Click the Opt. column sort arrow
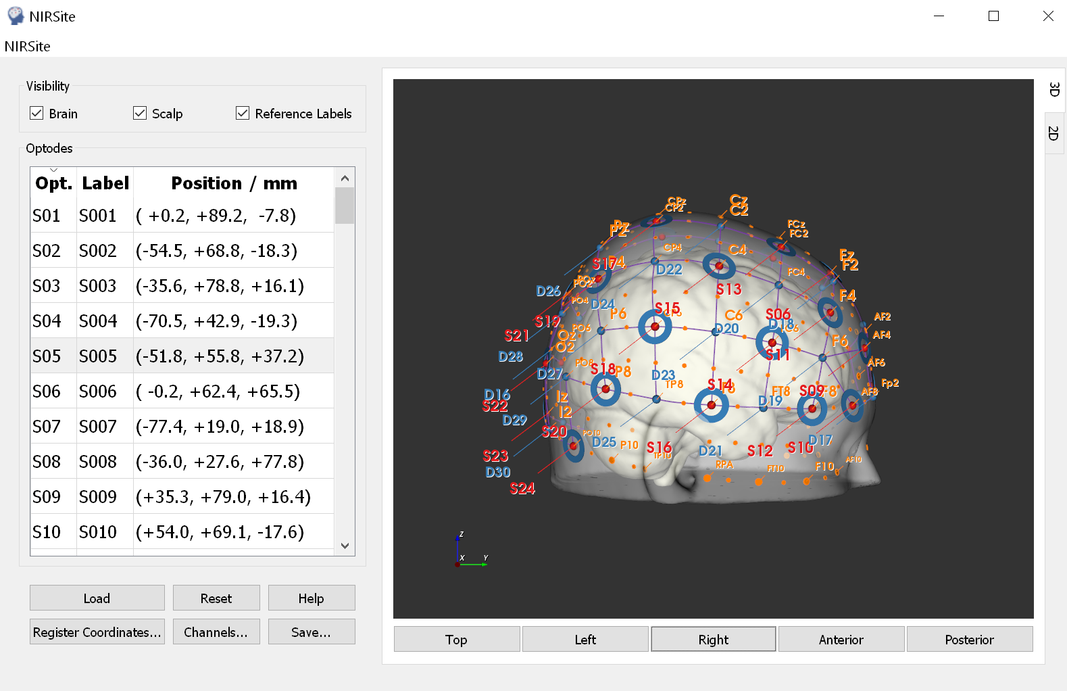The width and height of the screenshot is (1067, 691). point(53,170)
